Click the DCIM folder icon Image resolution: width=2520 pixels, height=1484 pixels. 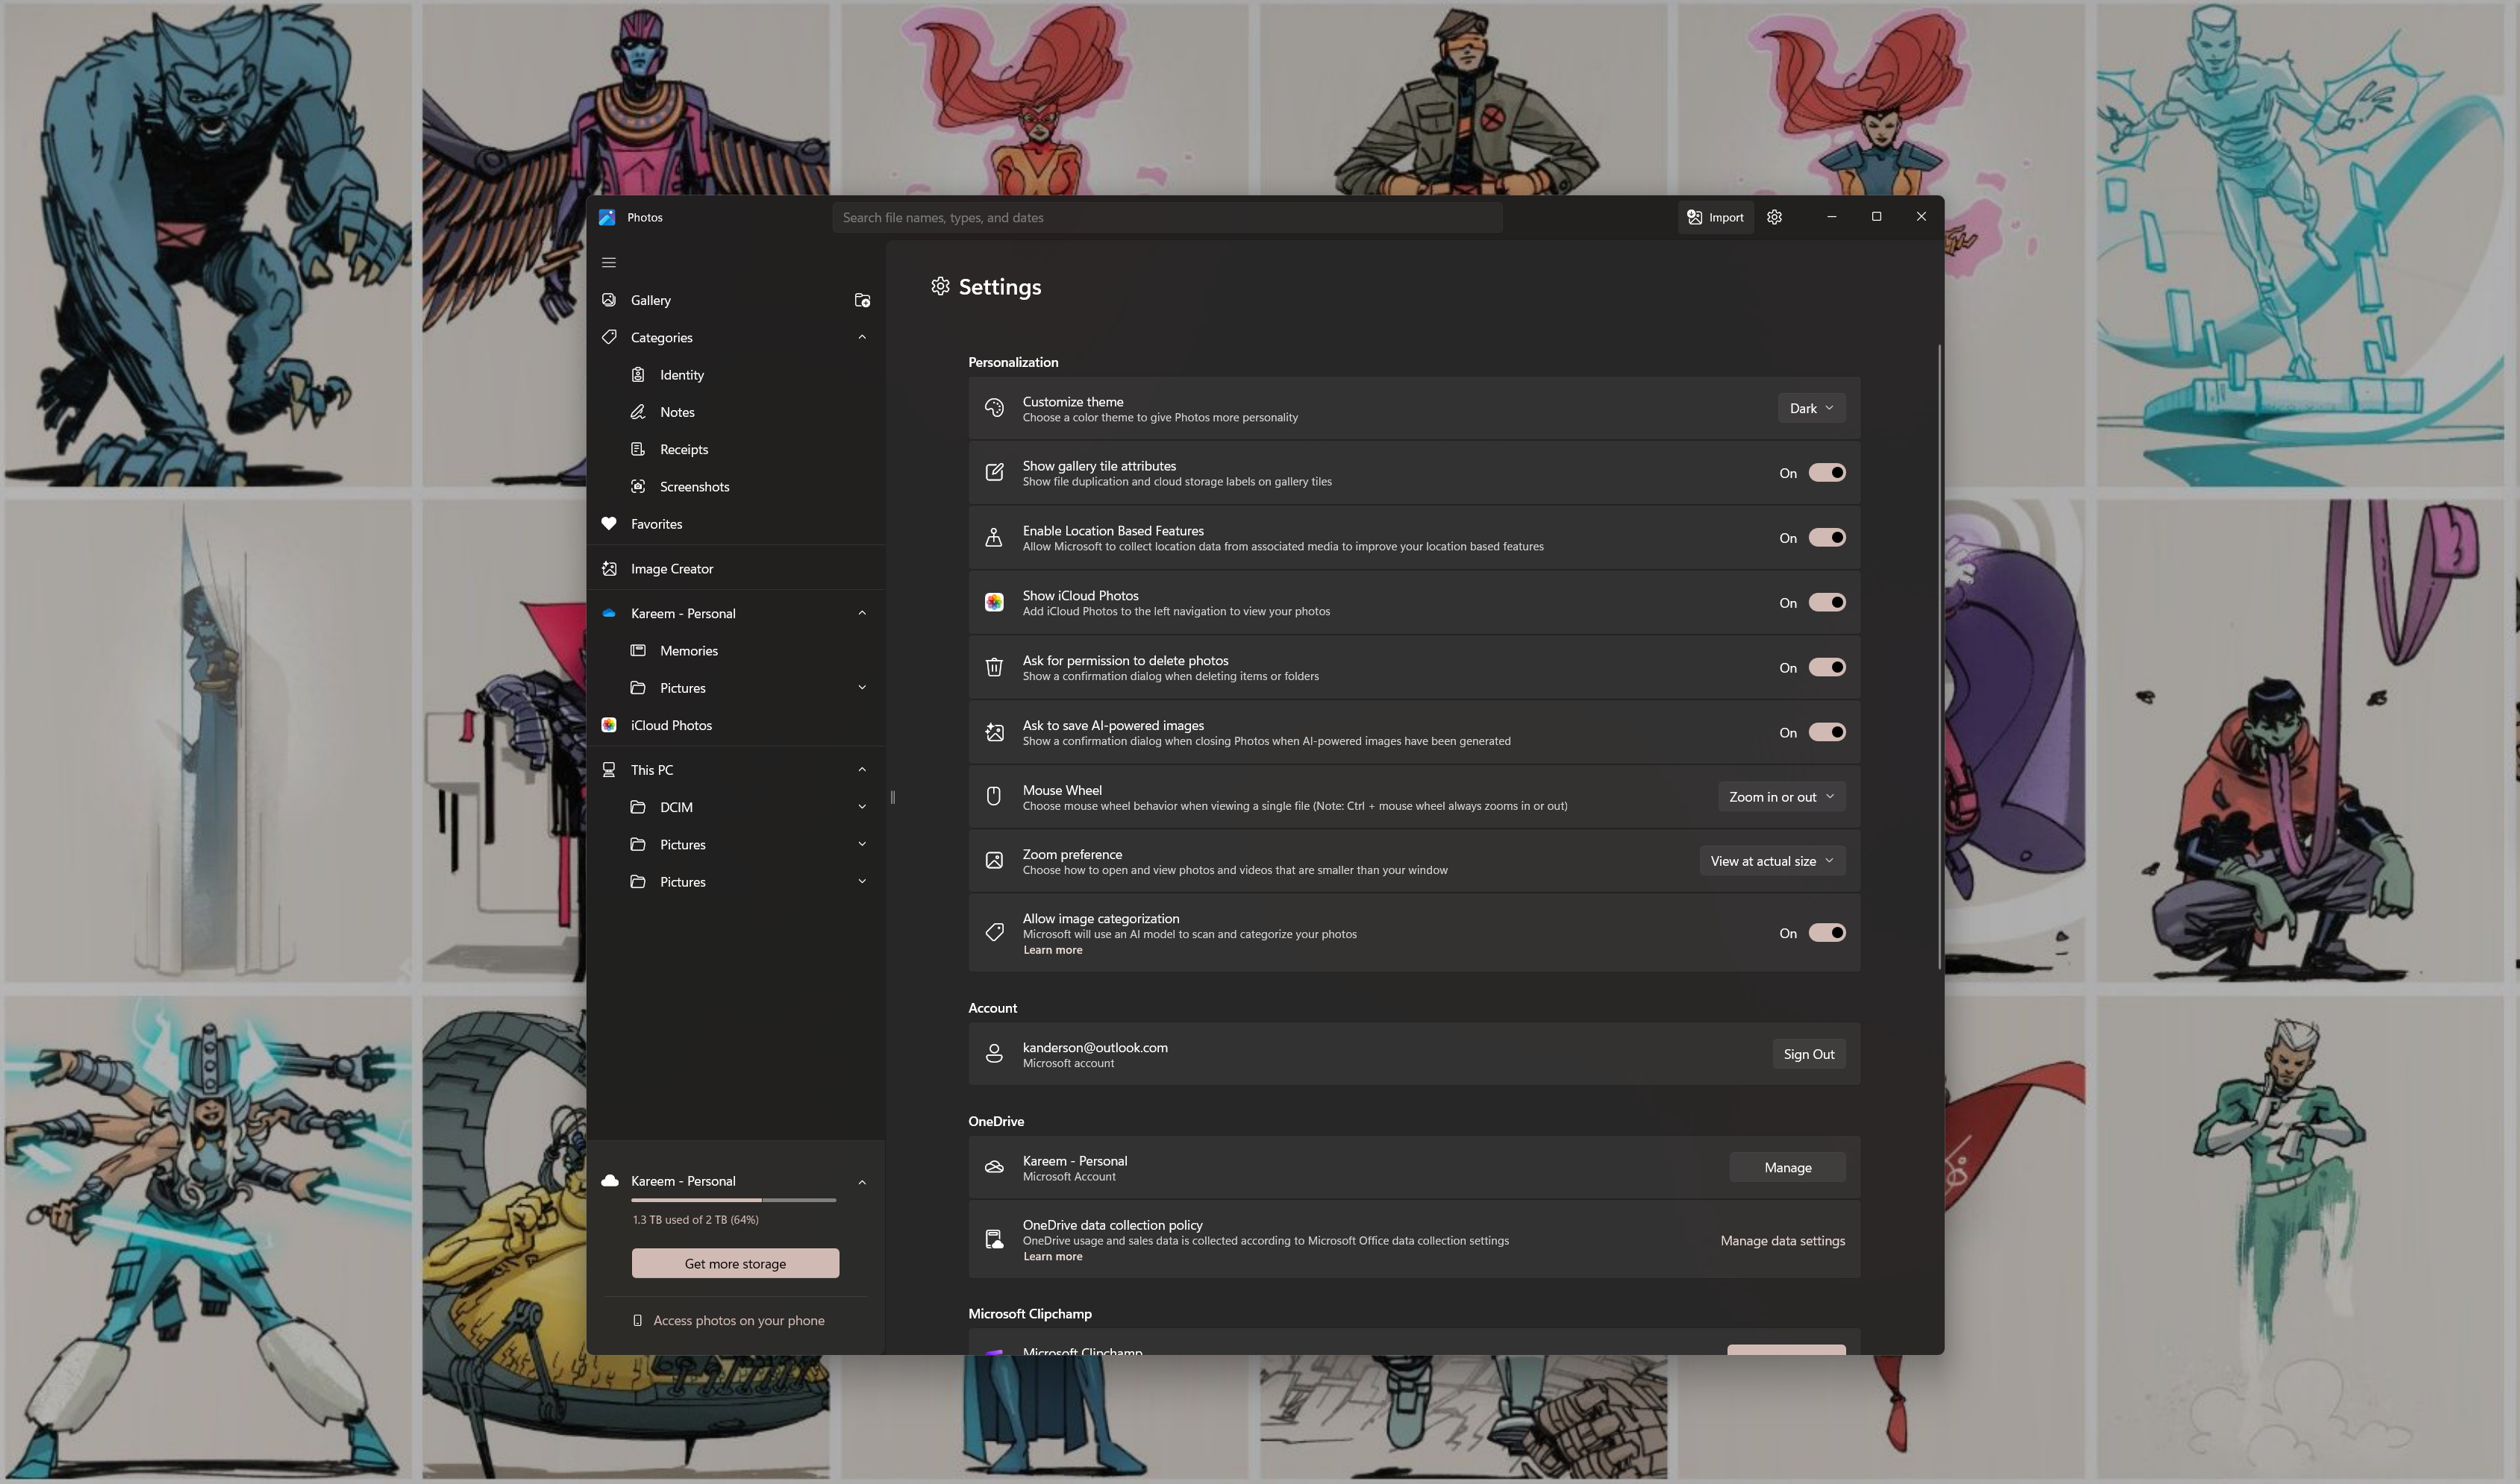638,807
